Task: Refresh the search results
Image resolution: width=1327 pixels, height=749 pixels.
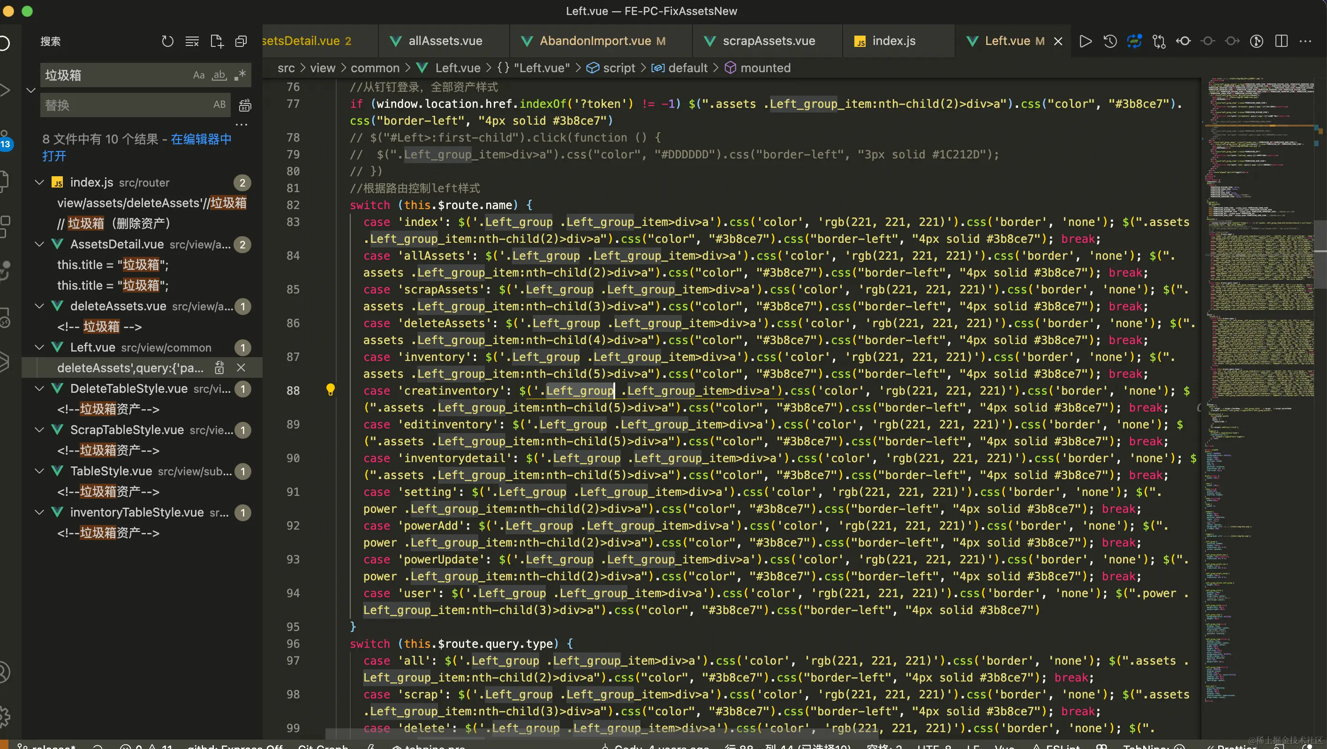Action: (167, 41)
